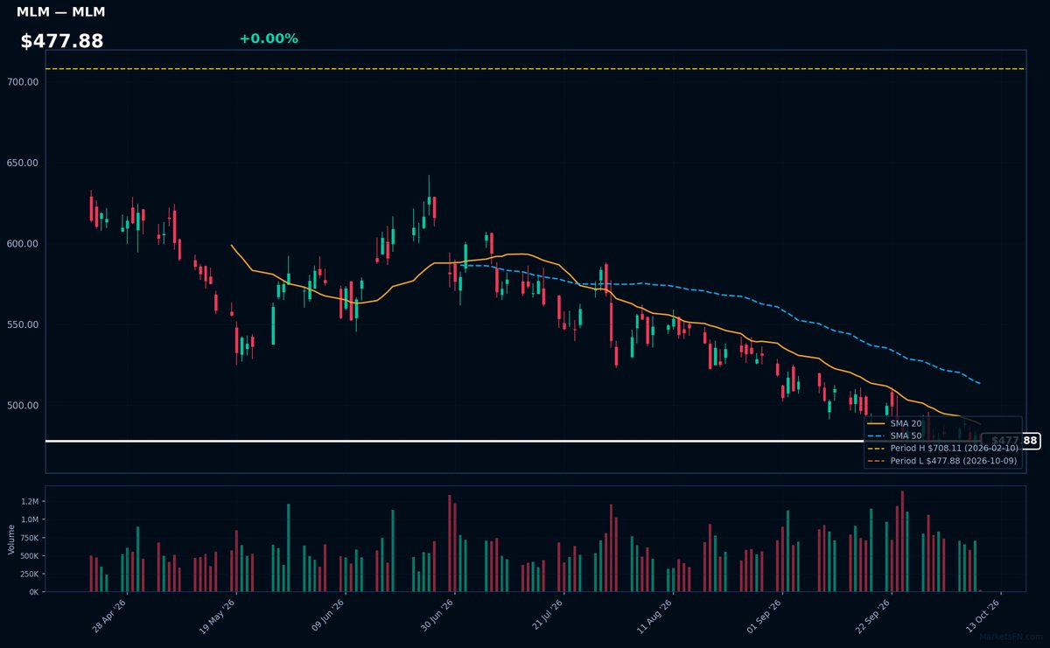Click the +0.00% change value
Screen dimensions: 1050x648
click(x=269, y=38)
